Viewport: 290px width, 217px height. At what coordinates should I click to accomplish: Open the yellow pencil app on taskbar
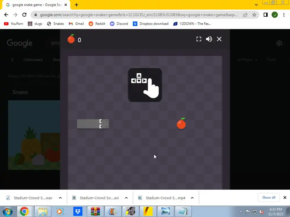click(x=148, y=211)
